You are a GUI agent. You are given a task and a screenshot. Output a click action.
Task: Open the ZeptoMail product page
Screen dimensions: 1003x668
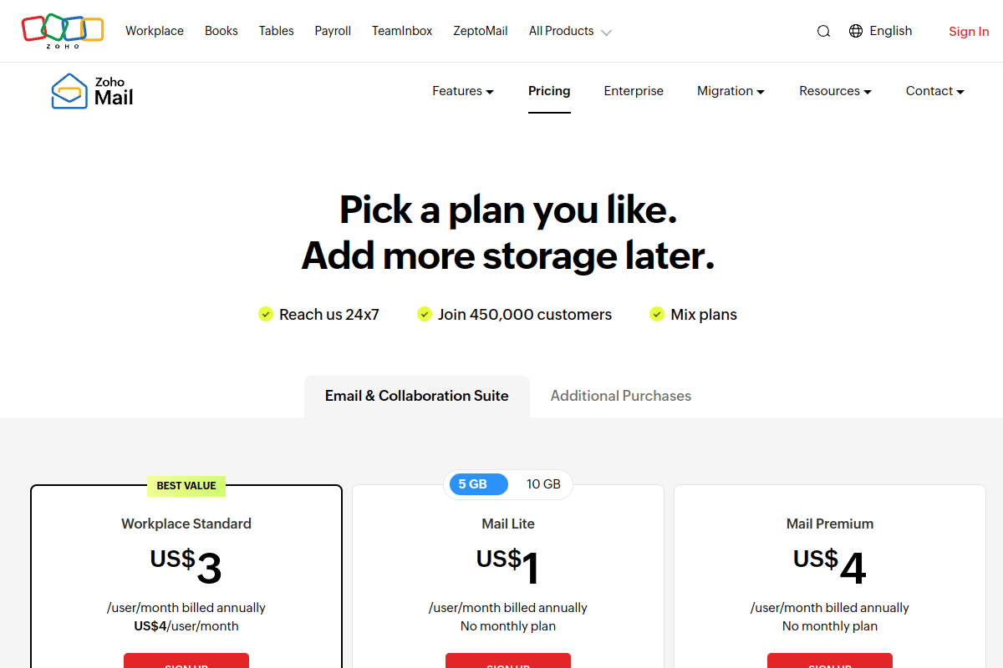tap(481, 30)
